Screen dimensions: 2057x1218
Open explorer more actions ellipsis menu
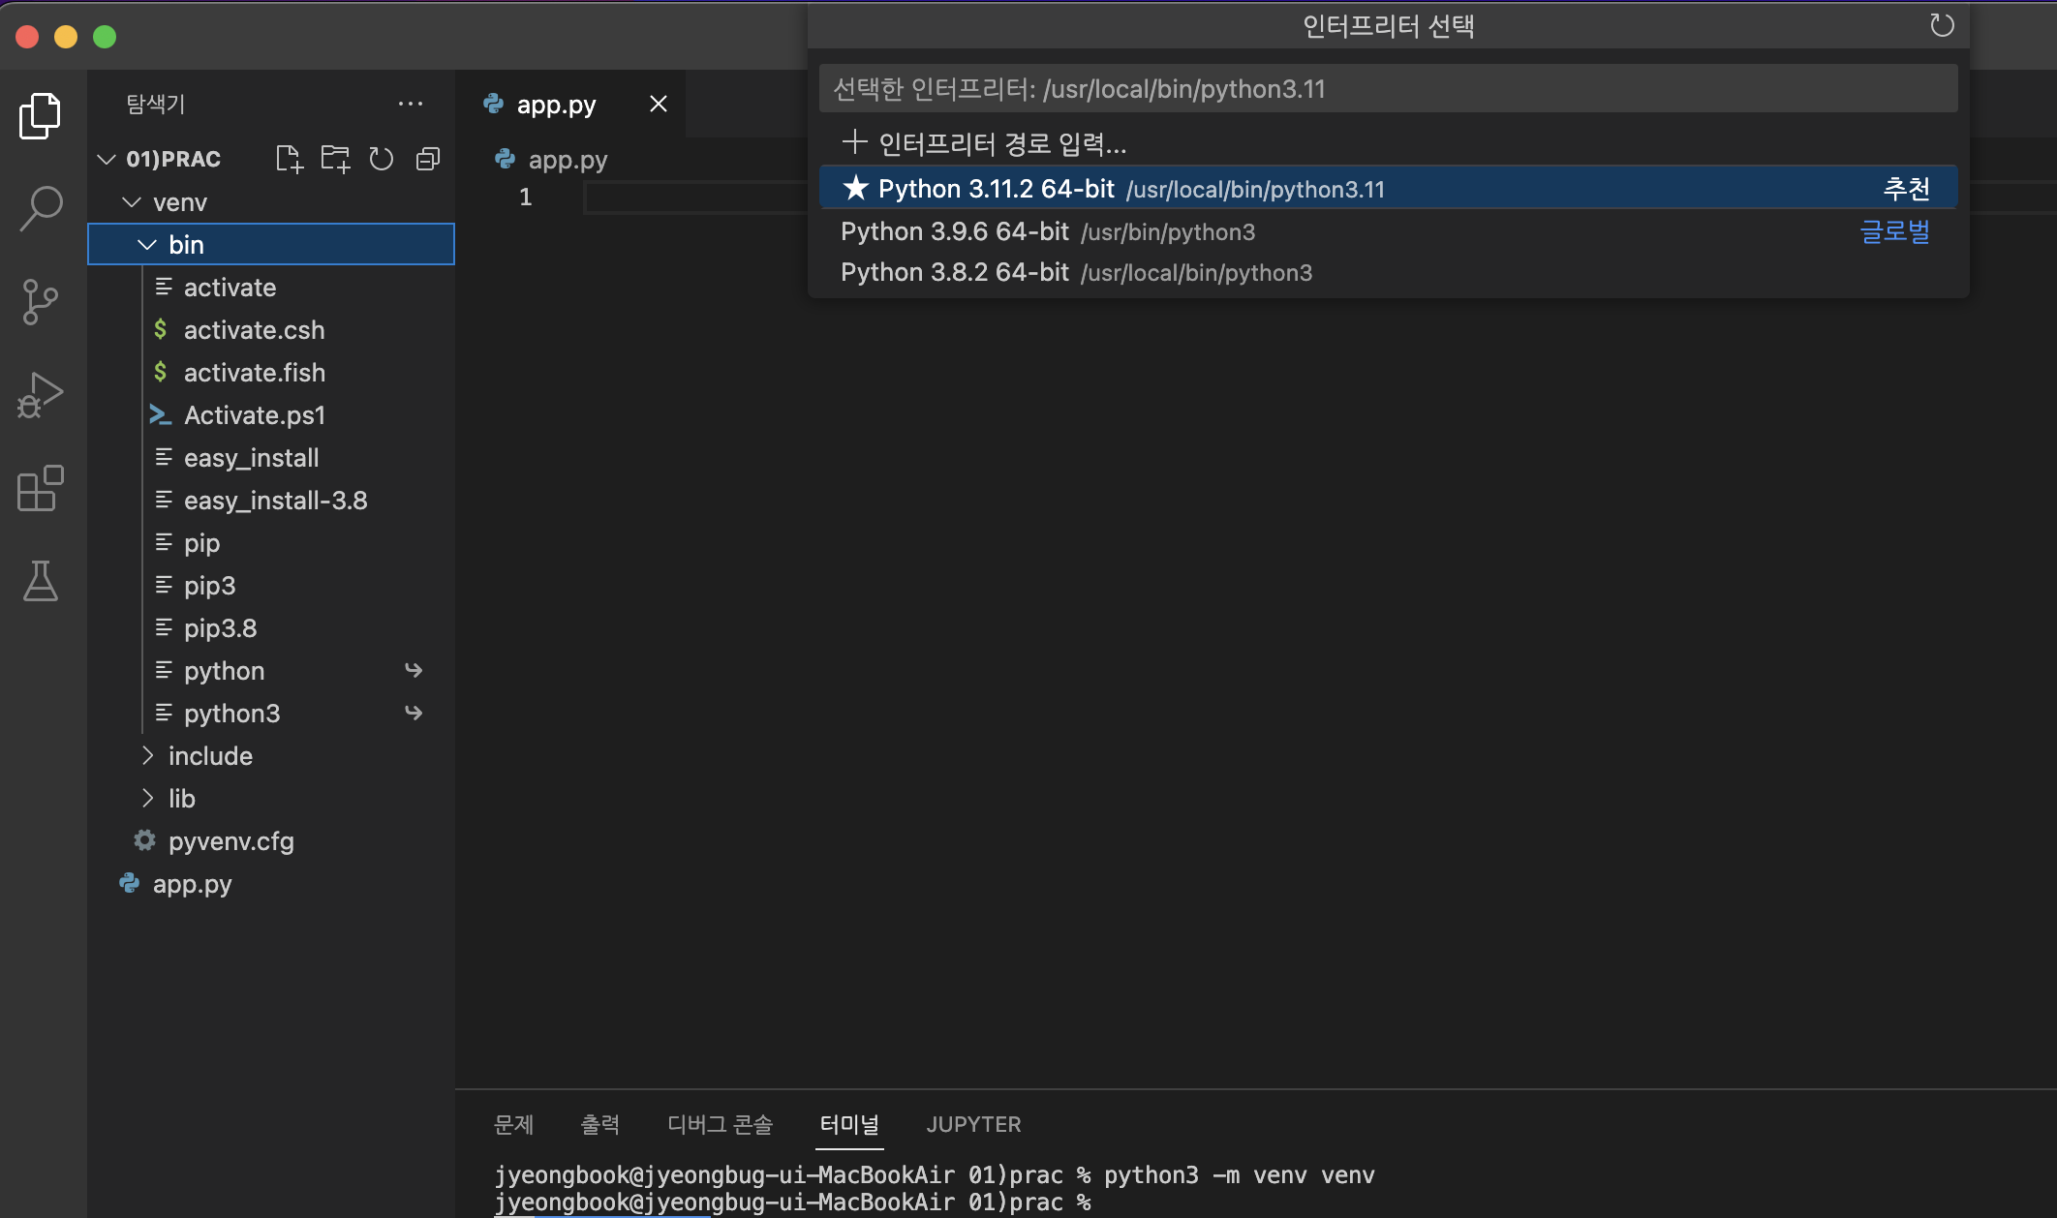411,104
